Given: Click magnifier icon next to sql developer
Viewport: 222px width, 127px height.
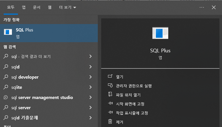Looking at the screenshot, I should tap(6, 77).
